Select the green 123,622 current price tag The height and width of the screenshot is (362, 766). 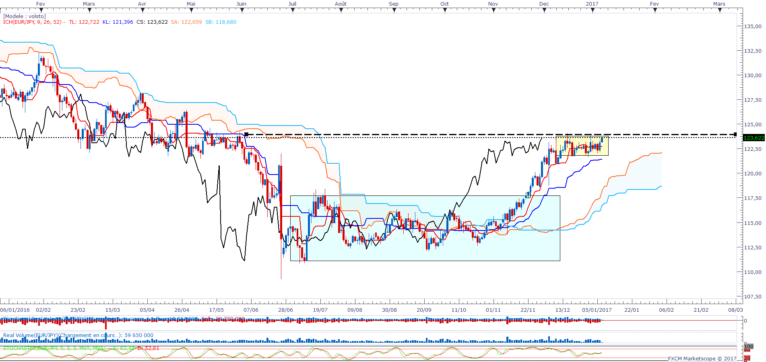click(754, 138)
